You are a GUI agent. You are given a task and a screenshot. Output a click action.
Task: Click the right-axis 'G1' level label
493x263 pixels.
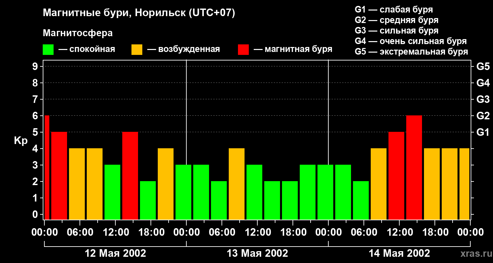[x=483, y=132]
